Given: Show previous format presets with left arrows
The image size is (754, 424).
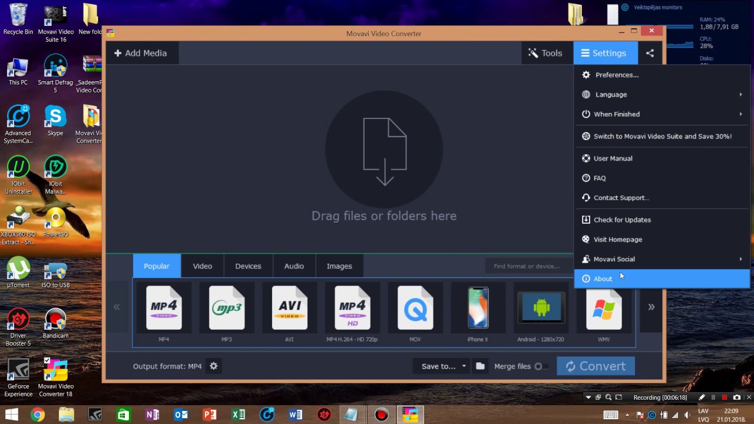Looking at the screenshot, I should 117,307.
